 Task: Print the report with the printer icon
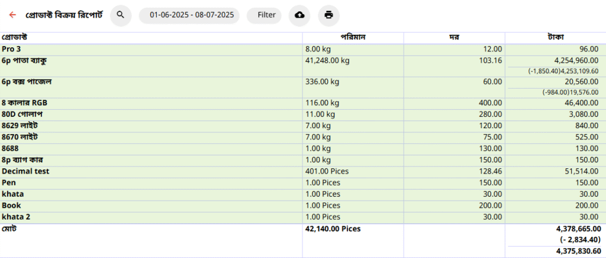(328, 15)
